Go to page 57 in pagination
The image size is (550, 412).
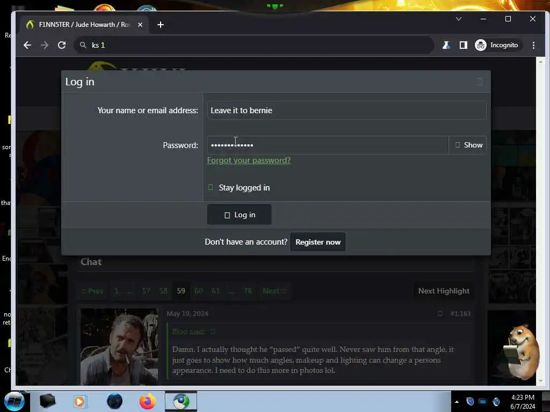tap(146, 291)
